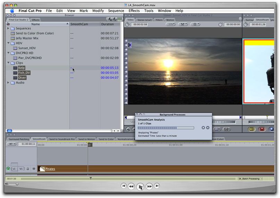Open the Modify menu
Viewport: 280px width, 198px height.
click(x=98, y=11)
